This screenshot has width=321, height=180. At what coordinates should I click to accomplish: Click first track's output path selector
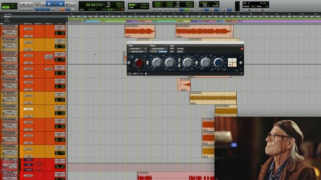60,29
